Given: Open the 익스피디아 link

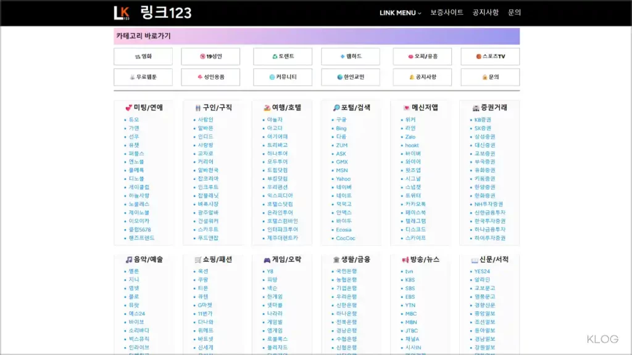Looking at the screenshot, I should coord(280,195).
